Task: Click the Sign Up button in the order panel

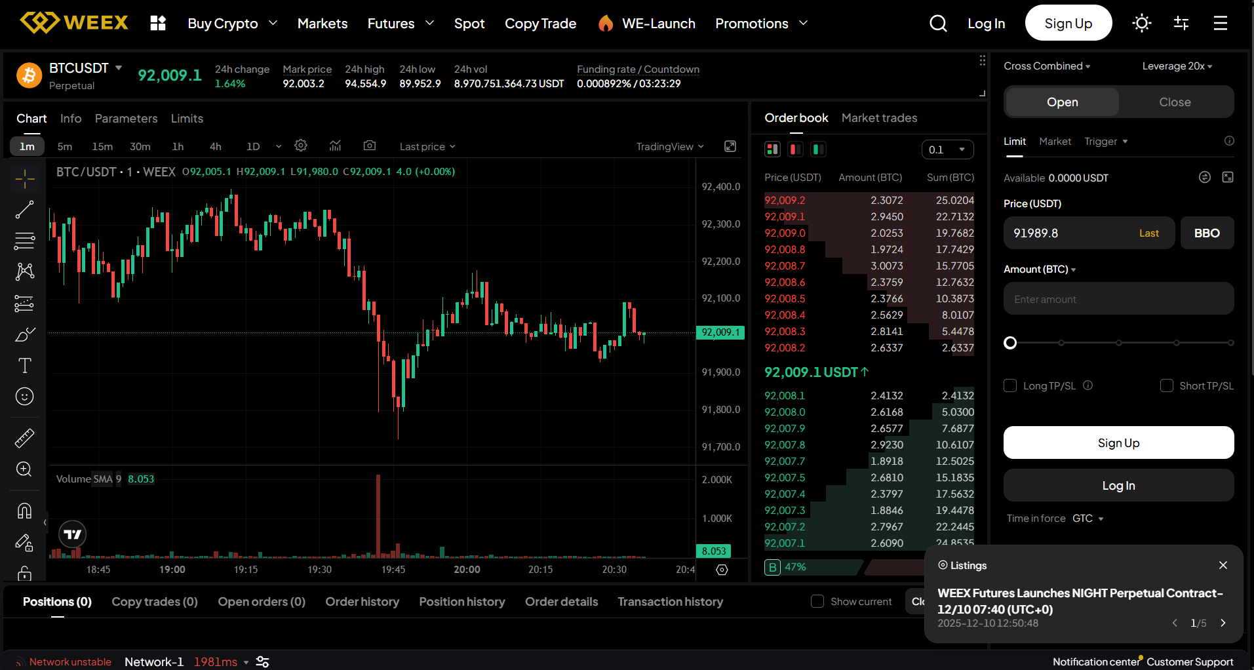Action: tap(1118, 443)
